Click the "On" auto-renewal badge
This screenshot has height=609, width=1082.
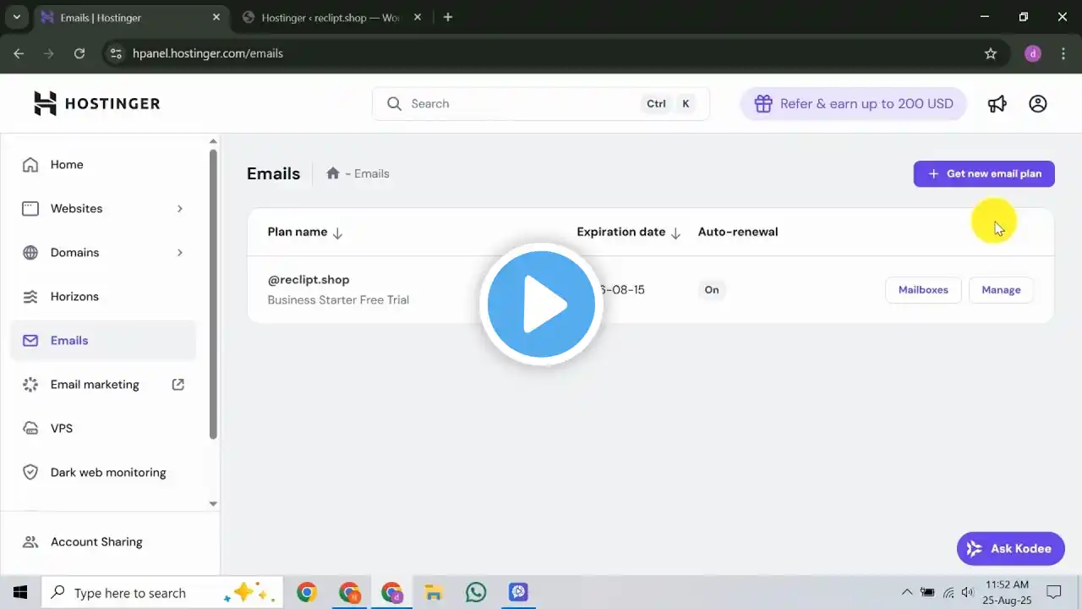click(712, 290)
